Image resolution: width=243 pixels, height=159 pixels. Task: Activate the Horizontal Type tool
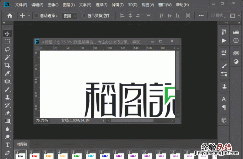pyautogui.click(x=7, y=144)
